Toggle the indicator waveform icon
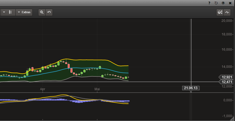This screenshot has height=121, width=235. click(227, 12)
